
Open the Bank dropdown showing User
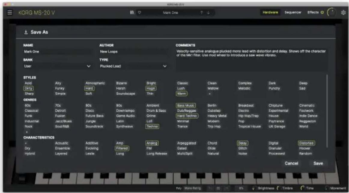(57, 66)
